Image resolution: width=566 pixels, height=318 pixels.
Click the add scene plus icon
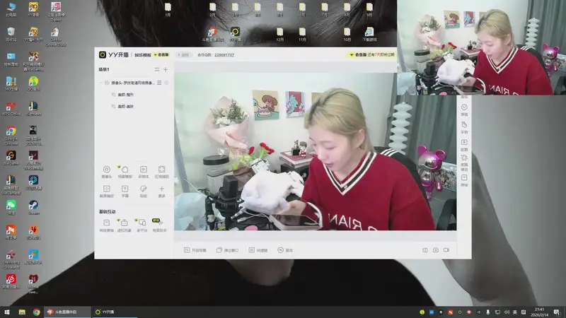click(166, 69)
